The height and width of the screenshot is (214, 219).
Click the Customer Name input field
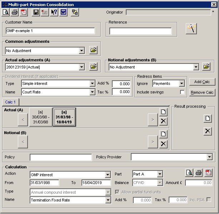pos(50,31)
